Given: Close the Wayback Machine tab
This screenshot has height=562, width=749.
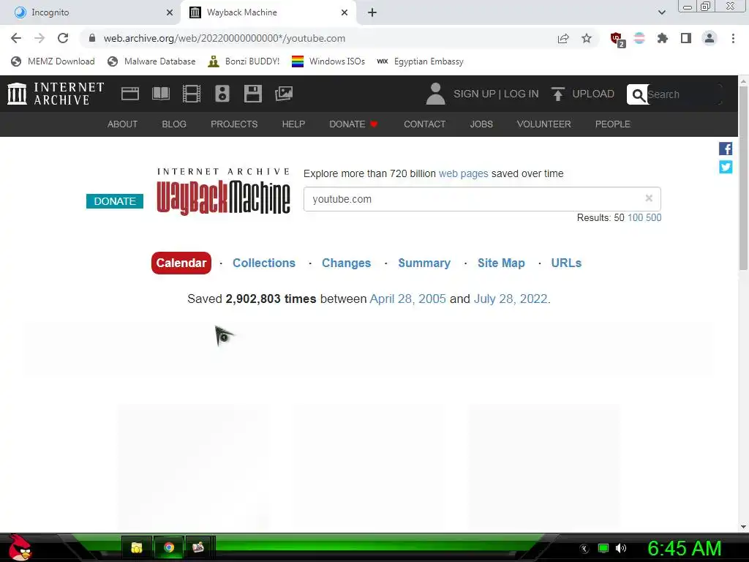Looking at the screenshot, I should [345, 12].
